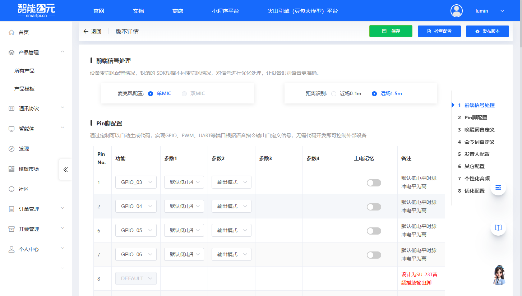Viewport: 522px width, 296px height.
Task: Open the 小程序平台 menu item
Action: pos(226,11)
